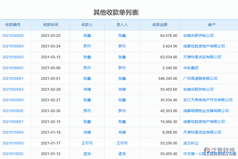Click the 武汉科立 customer link
238x159 pixels.
coord(189,143)
